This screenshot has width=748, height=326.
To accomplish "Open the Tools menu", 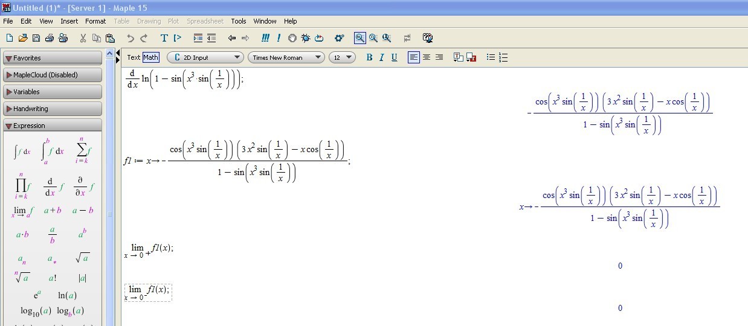I will coord(239,21).
